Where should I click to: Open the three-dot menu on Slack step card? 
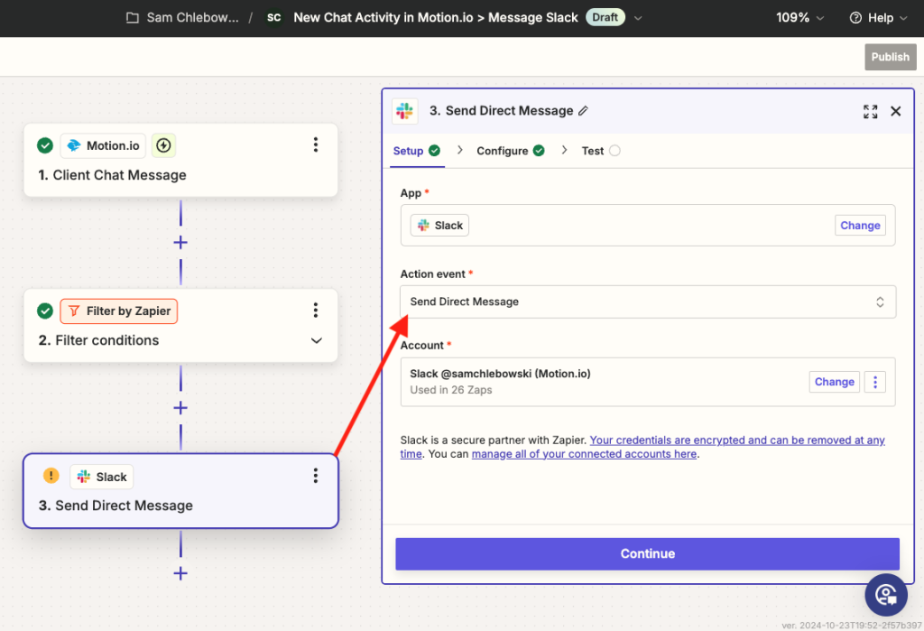[x=316, y=476]
